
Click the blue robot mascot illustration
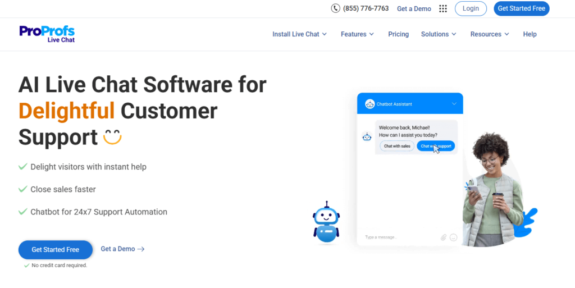tap(326, 222)
